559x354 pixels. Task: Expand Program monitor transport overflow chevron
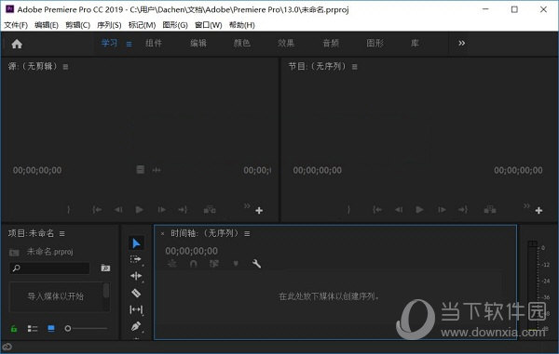526,205
